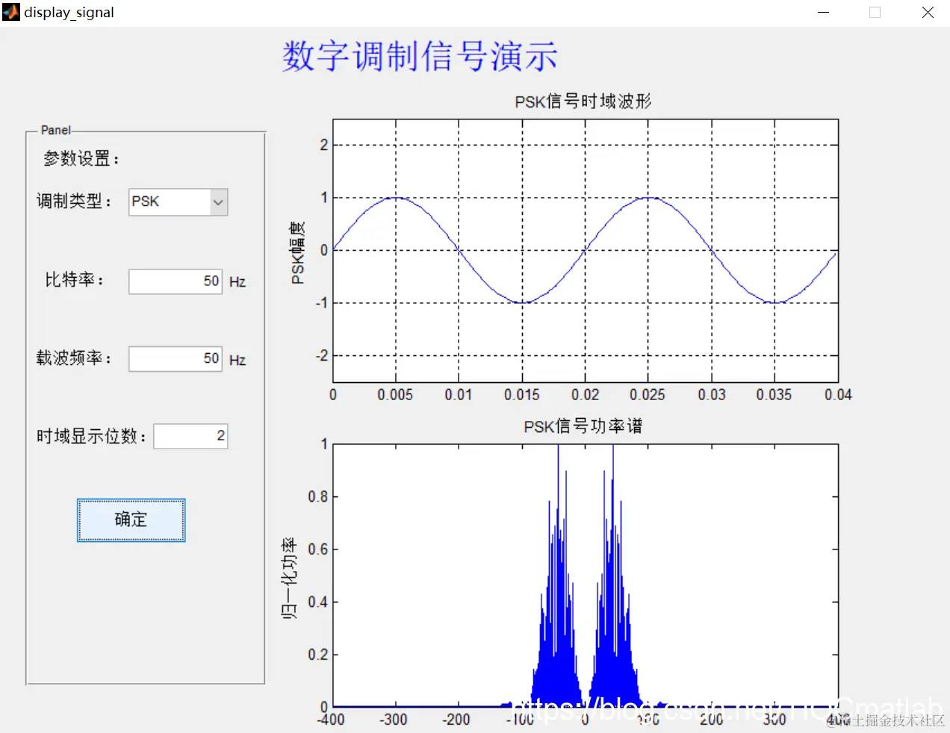Click the 0.8 tick on power axis
Viewport: 950px width, 733px height.
(x=318, y=496)
